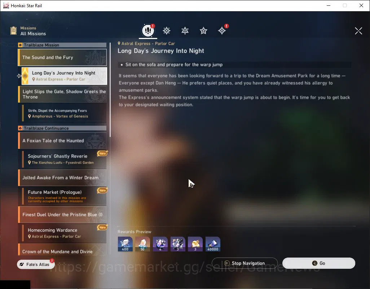This screenshot has width=370, height=289.
Task: View the 50 Stellar Jade reward icon
Action: 142,244
